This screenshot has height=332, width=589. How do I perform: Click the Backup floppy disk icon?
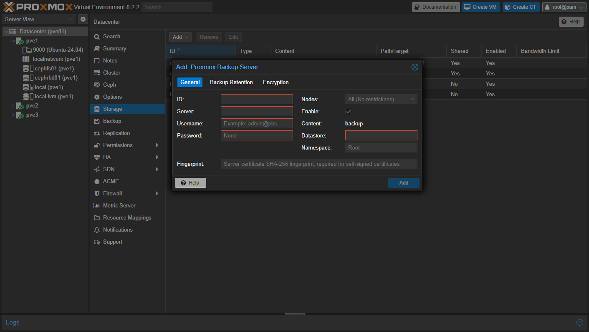coord(97,121)
